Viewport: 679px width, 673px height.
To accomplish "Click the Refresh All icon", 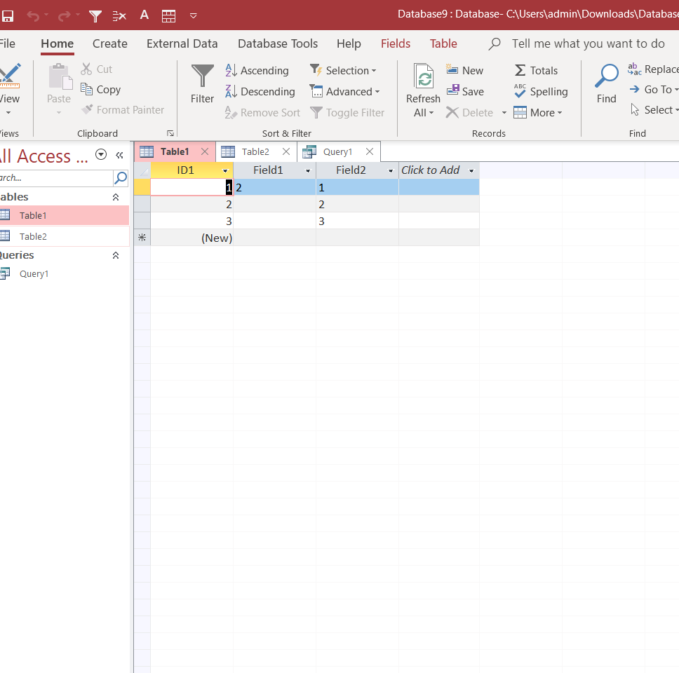I will (x=424, y=76).
